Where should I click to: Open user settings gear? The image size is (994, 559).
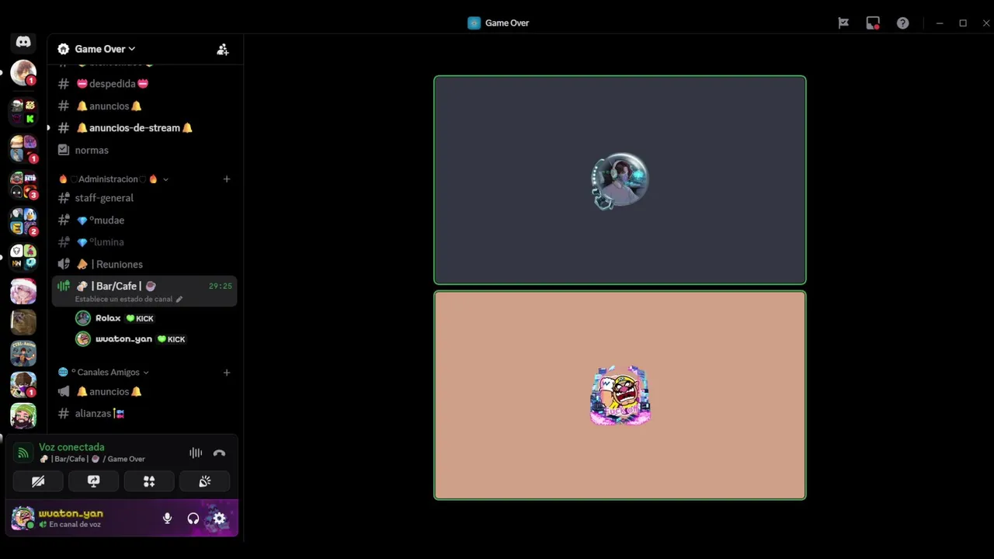220,519
